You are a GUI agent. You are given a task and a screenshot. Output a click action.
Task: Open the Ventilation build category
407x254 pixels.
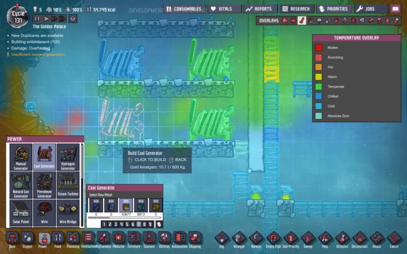click(88, 240)
